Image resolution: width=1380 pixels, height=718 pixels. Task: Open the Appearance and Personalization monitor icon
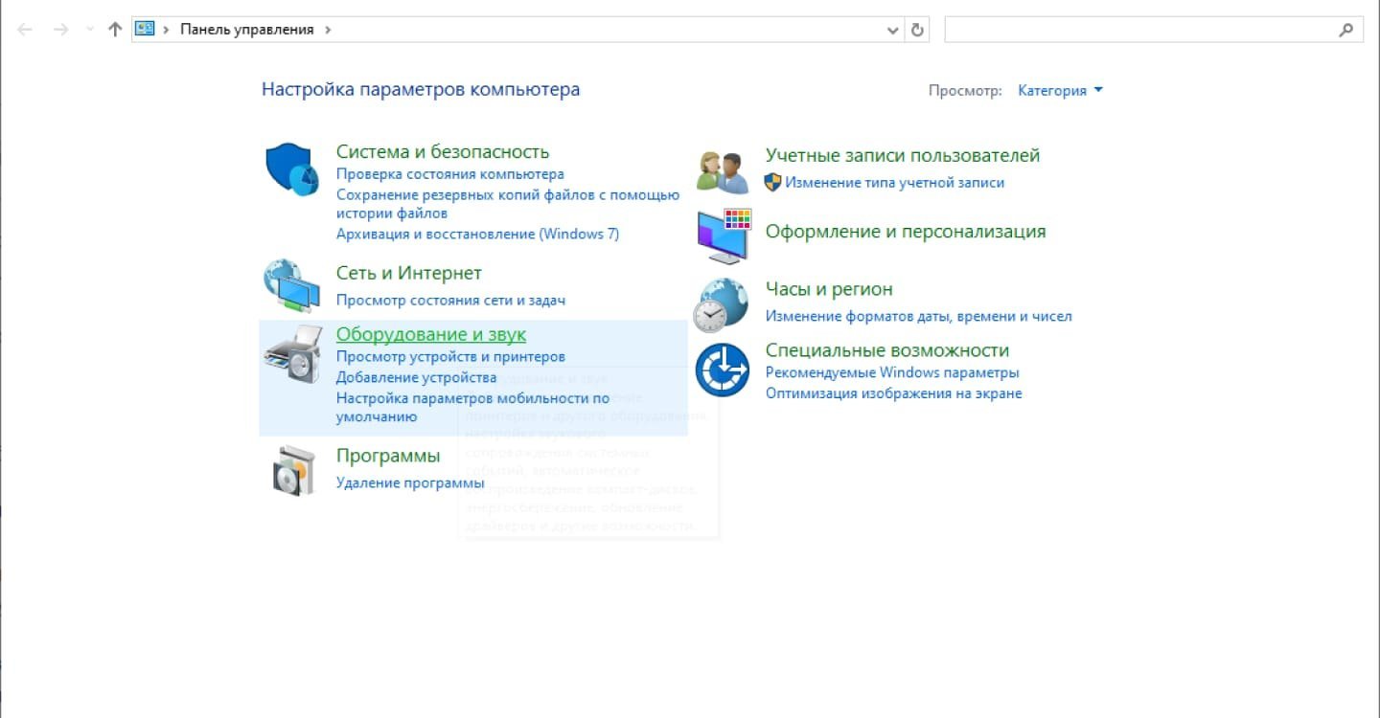point(724,236)
